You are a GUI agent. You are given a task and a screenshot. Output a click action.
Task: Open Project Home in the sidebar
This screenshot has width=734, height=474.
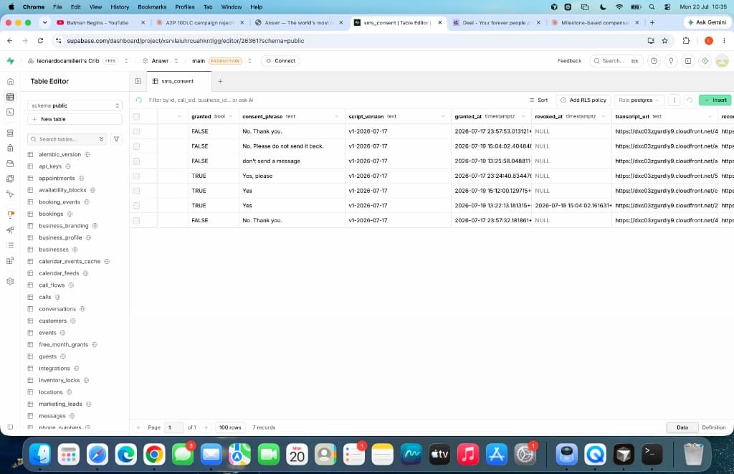(x=10, y=82)
